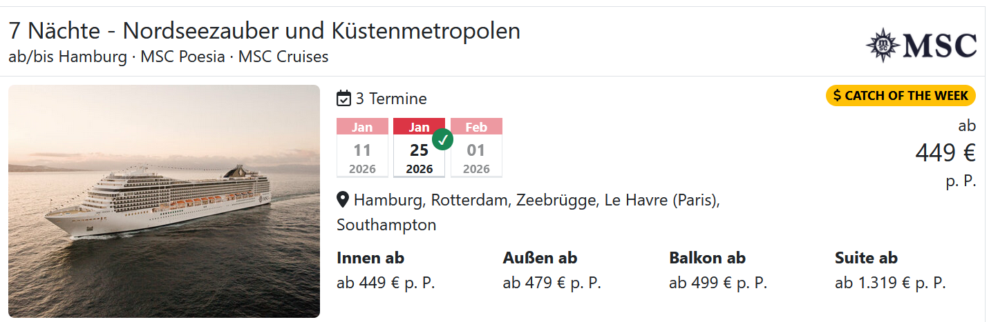Pick the "Suite ab" cabin heading
The width and height of the screenshot is (989, 322).
click(866, 258)
